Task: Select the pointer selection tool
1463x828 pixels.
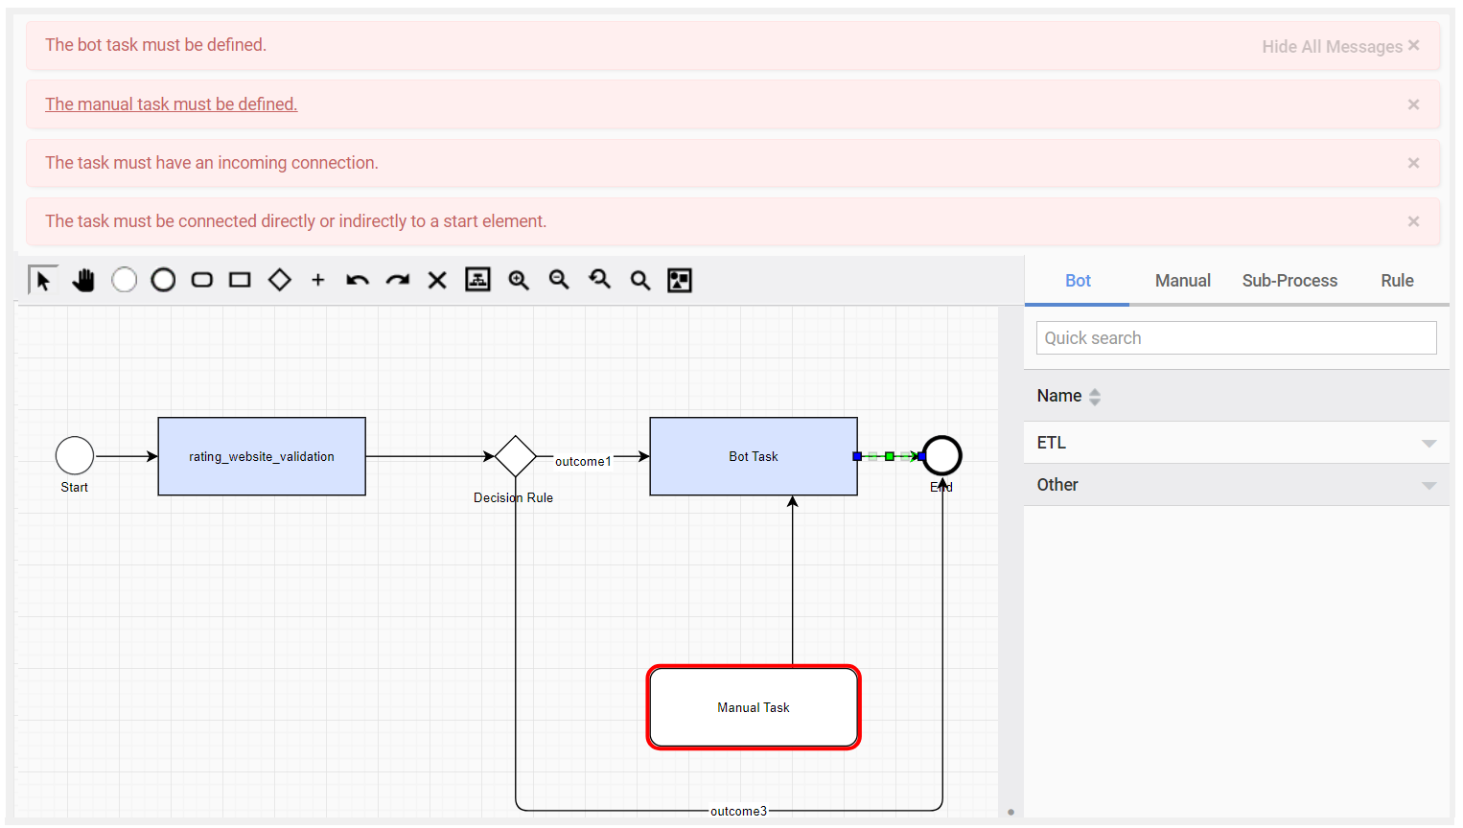Action: click(43, 280)
